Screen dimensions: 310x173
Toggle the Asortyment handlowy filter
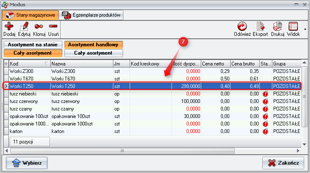(93, 45)
